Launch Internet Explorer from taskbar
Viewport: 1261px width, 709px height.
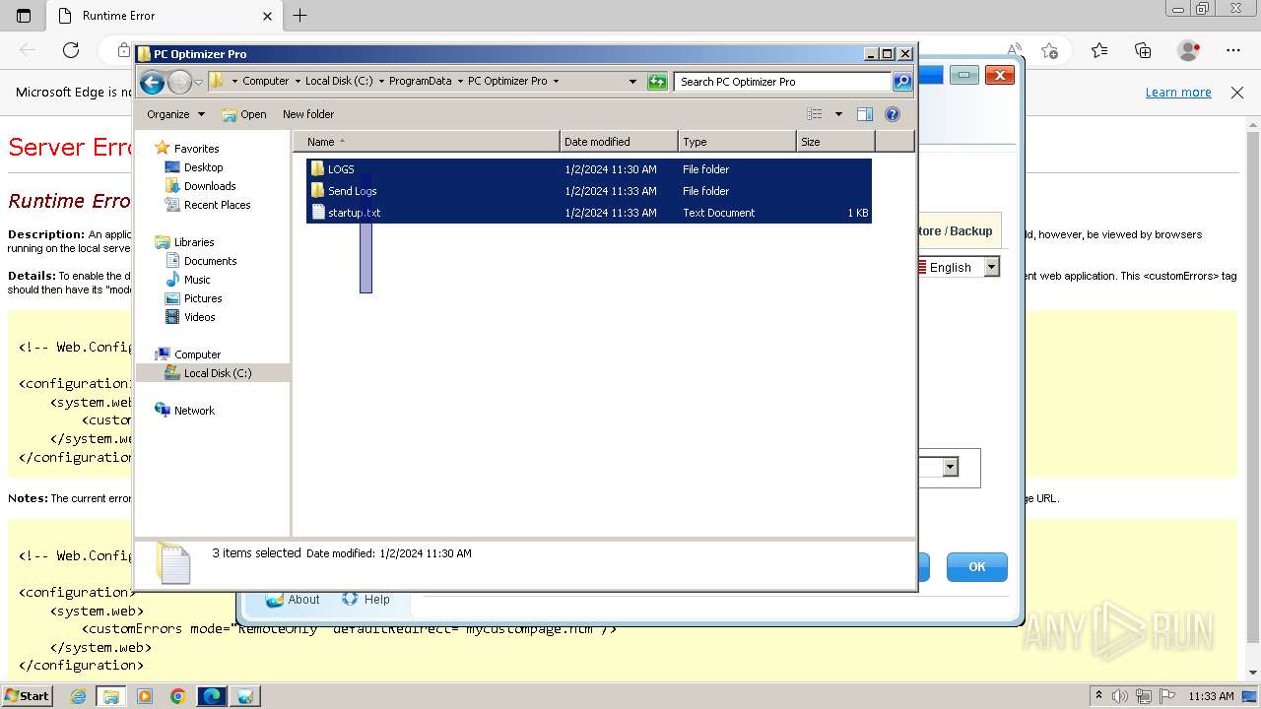coord(78,696)
